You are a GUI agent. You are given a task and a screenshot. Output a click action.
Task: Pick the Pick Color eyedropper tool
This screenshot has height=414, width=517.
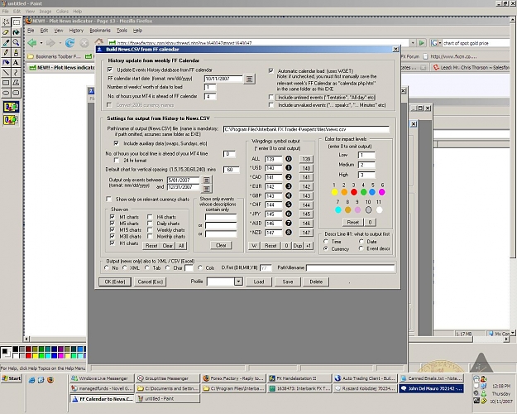click(x=6, y=42)
